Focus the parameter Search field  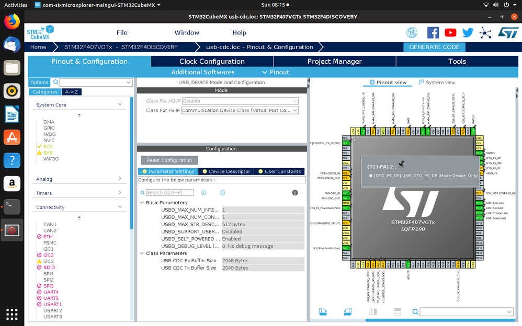(x=170, y=193)
